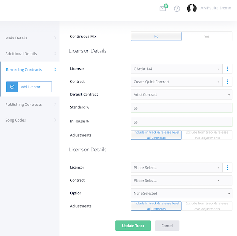Click into the In House % input field
Viewport: 237px width, 236px height.
(181, 122)
